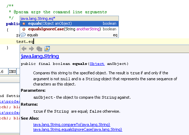This screenshot has width=189, height=135.
Task: Click the See Also: heading
Action: (x=30, y=118)
